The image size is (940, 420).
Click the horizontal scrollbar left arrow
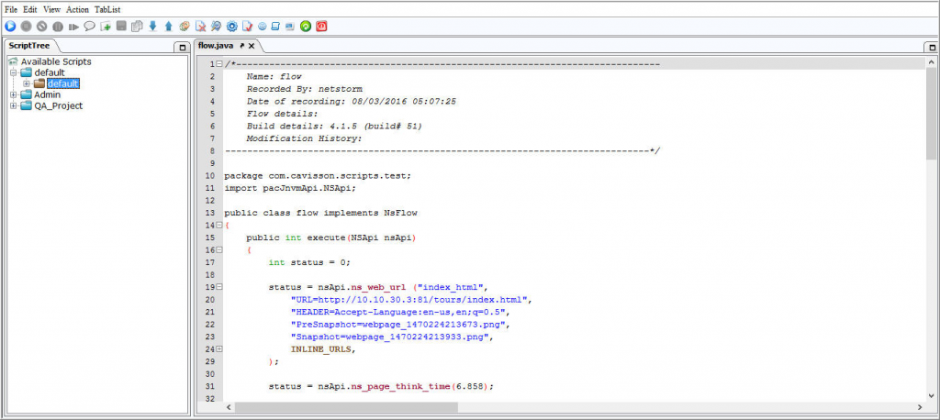pos(228,407)
